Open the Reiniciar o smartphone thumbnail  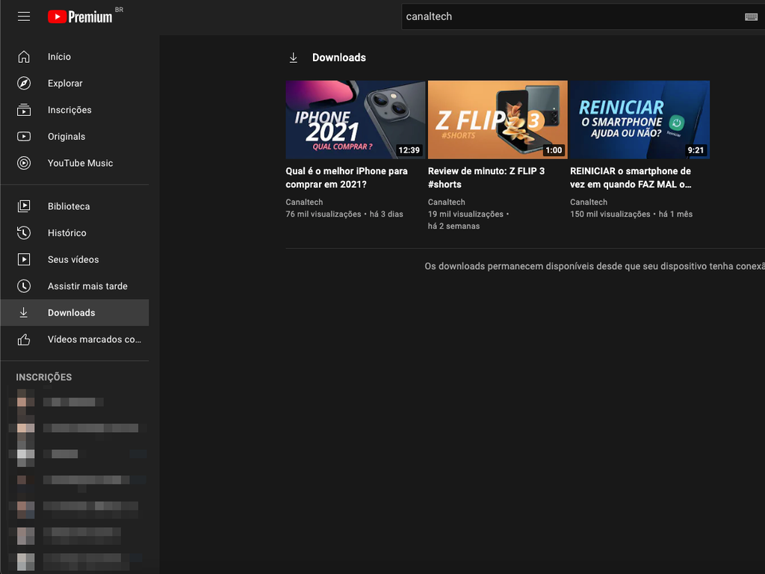pyautogui.click(x=639, y=120)
